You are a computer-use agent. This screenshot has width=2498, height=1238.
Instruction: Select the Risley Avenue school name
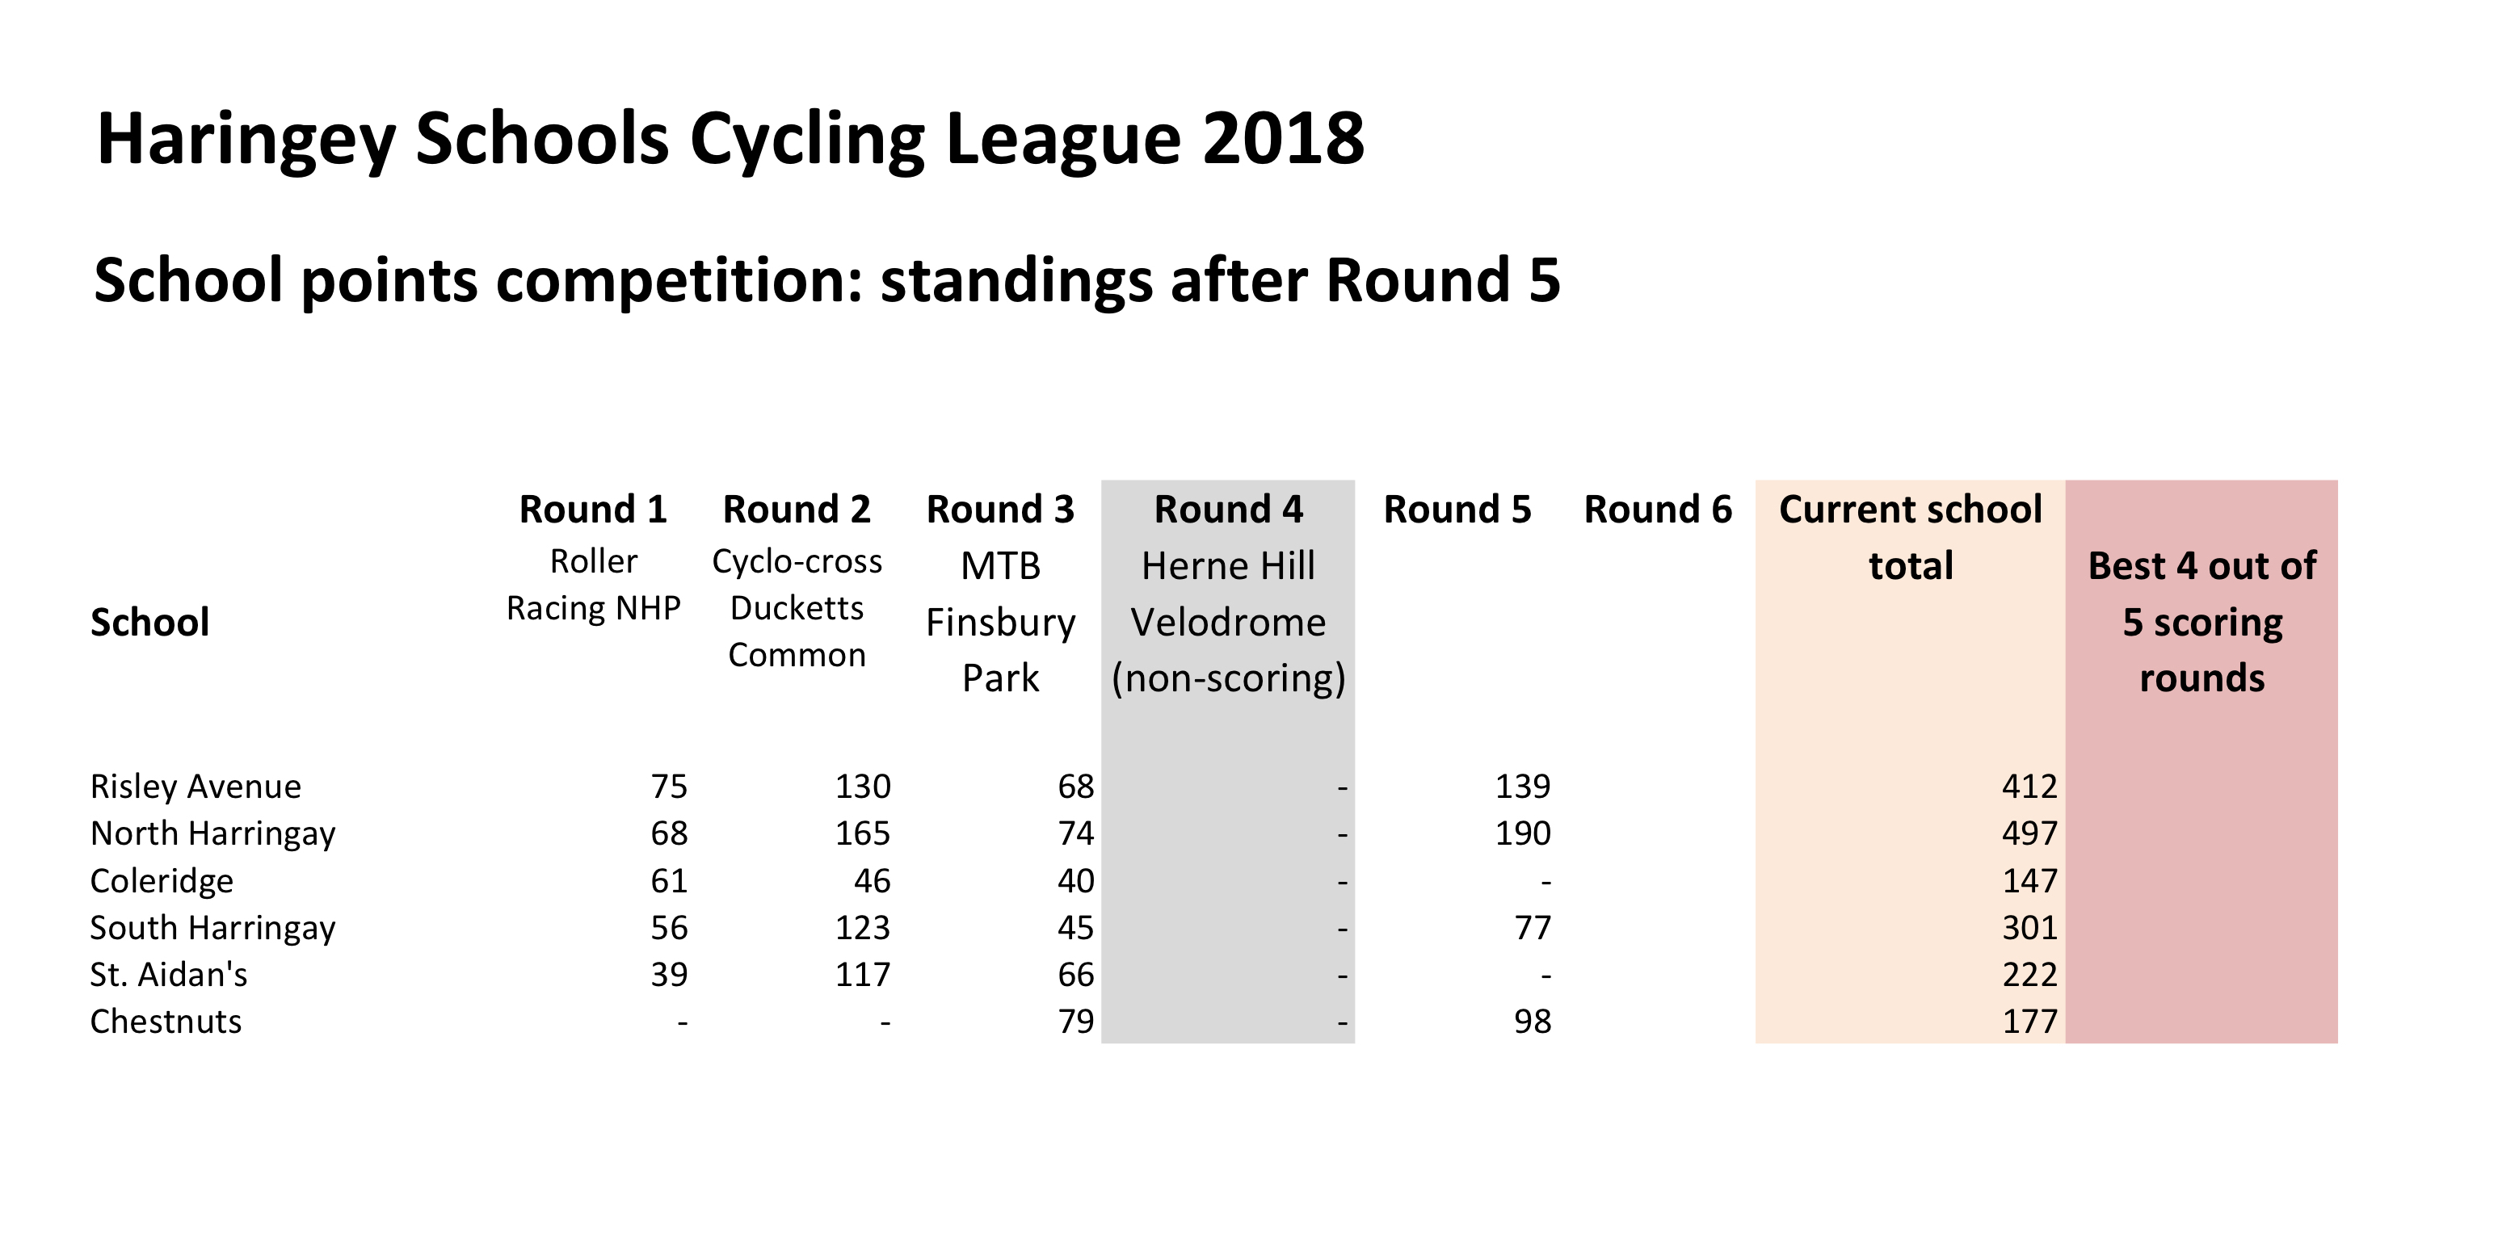[x=195, y=787]
